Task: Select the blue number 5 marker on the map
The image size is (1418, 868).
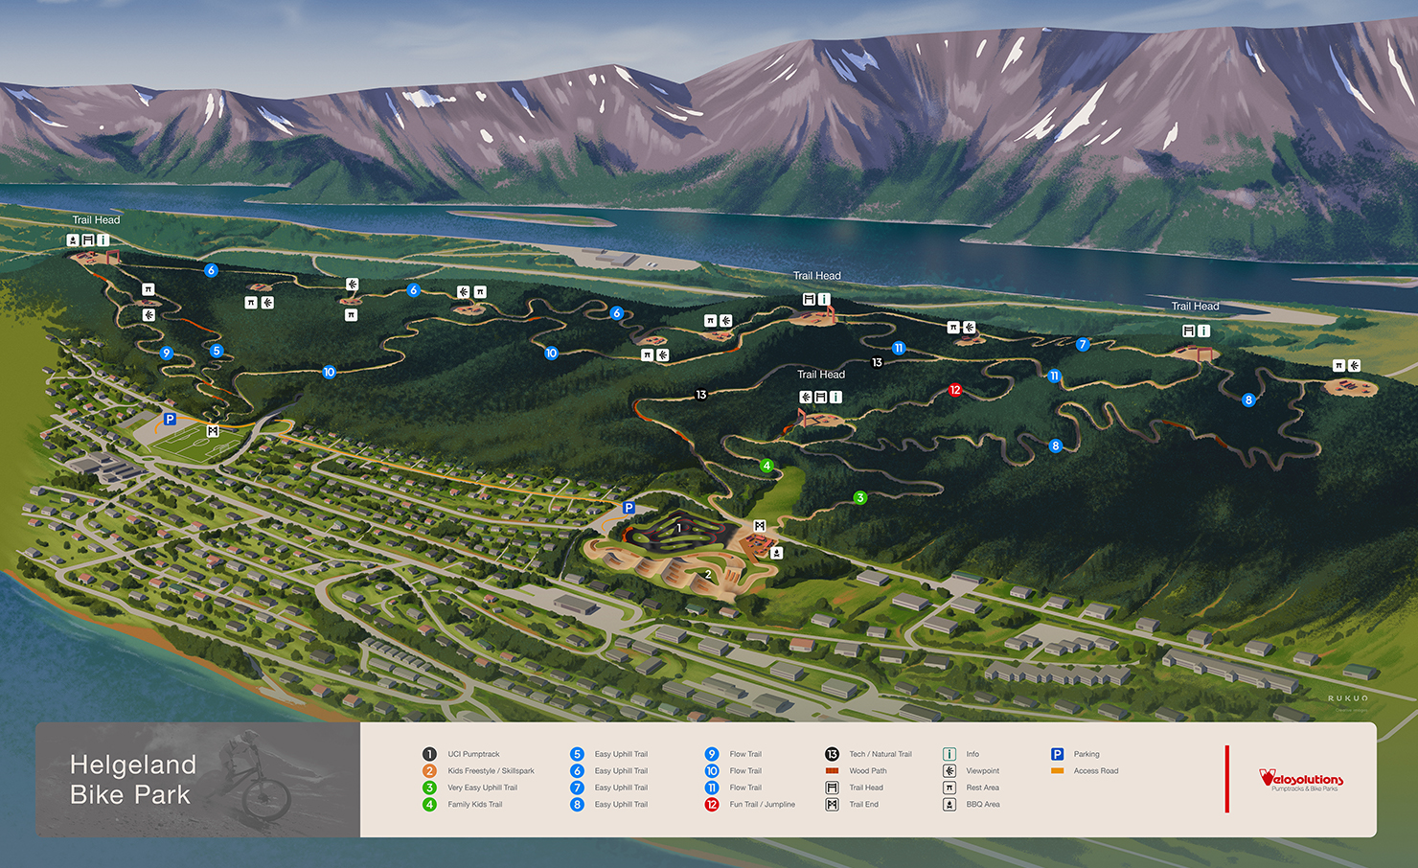Action: point(217,351)
